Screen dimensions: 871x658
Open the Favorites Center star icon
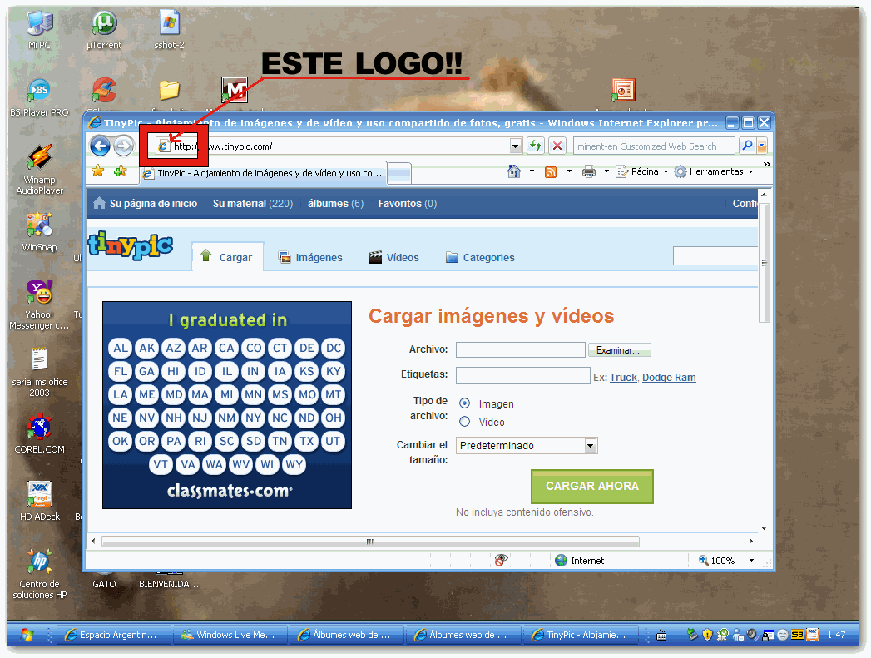(x=98, y=171)
